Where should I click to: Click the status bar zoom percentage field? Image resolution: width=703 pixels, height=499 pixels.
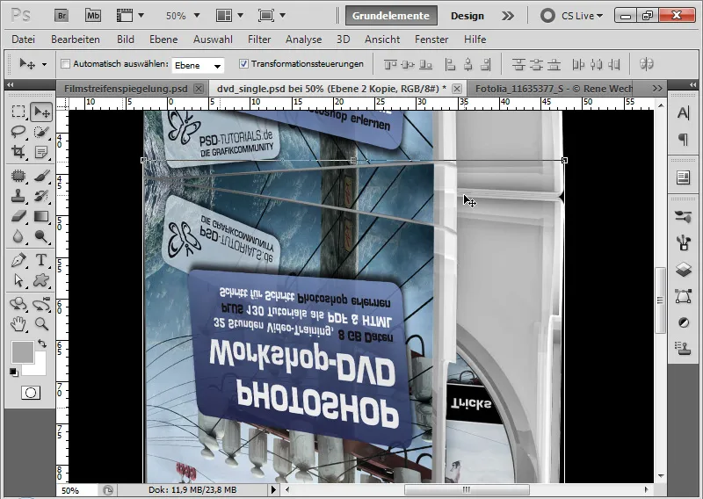point(78,490)
